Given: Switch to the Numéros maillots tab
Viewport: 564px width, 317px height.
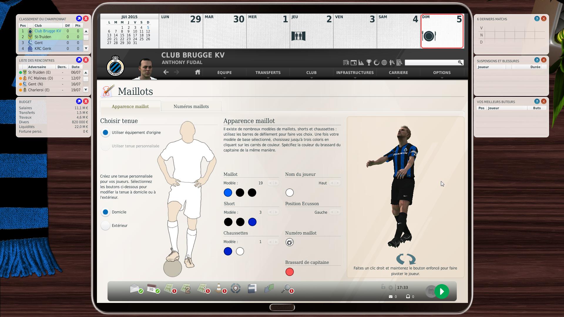Looking at the screenshot, I should 191,106.
